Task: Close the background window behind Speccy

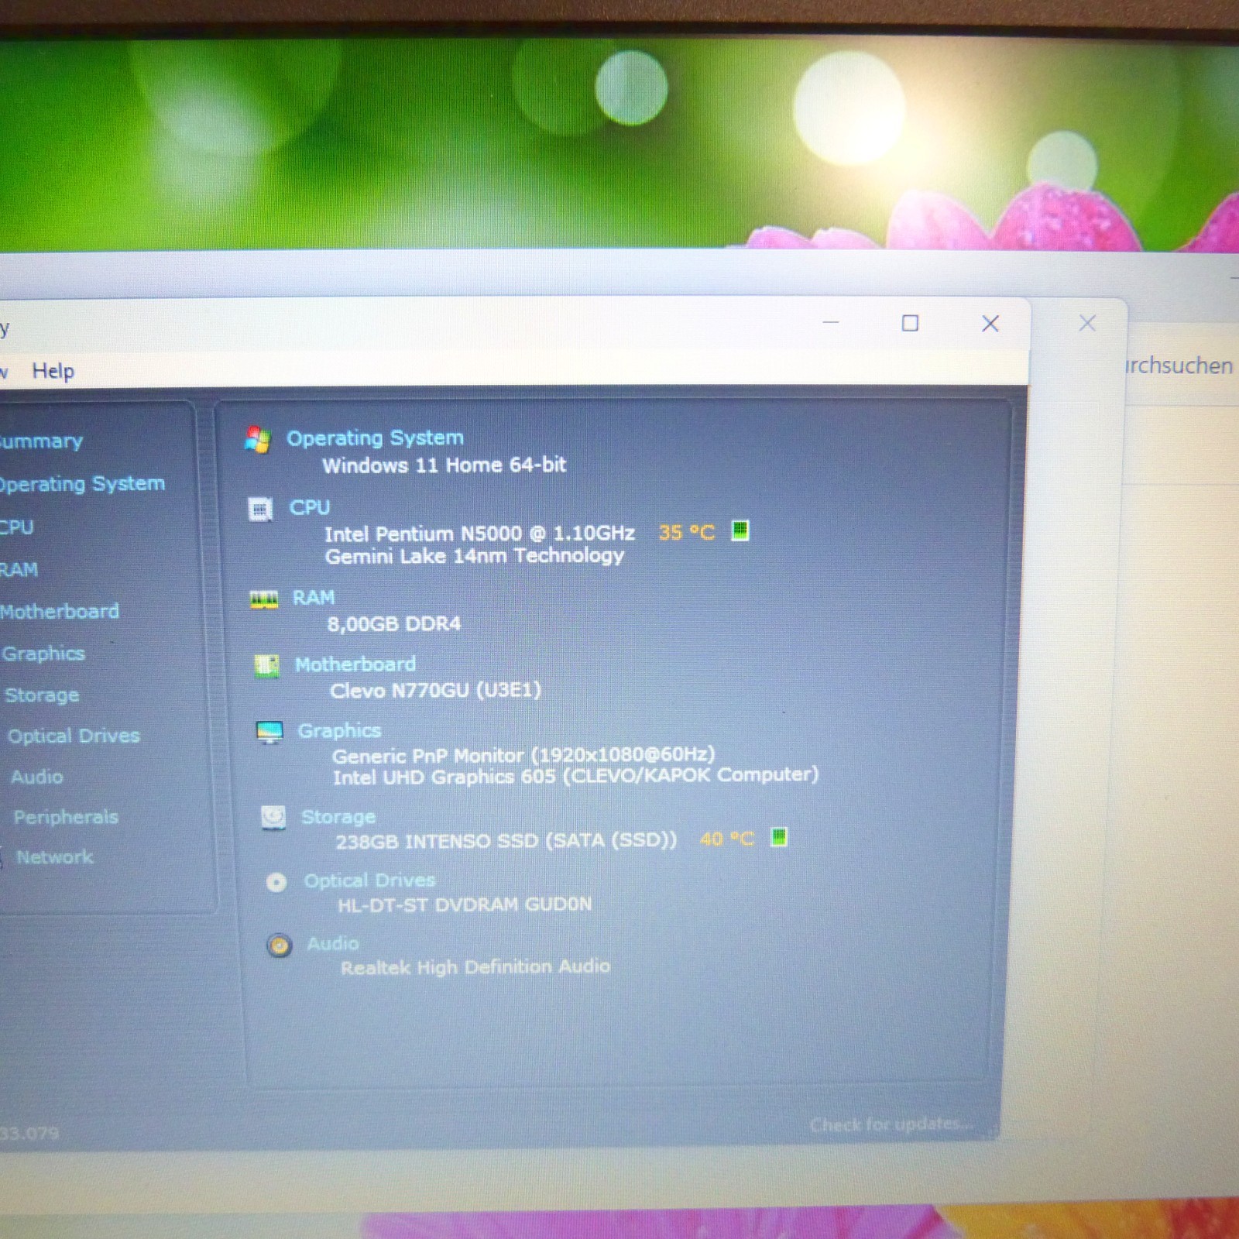Action: [1087, 323]
